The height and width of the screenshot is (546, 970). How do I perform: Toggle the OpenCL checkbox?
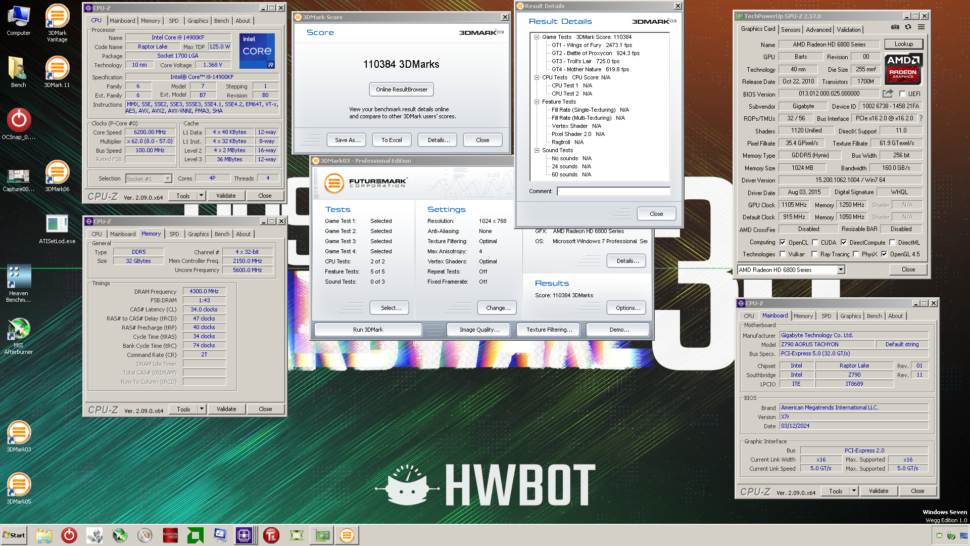click(x=783, y=243)
